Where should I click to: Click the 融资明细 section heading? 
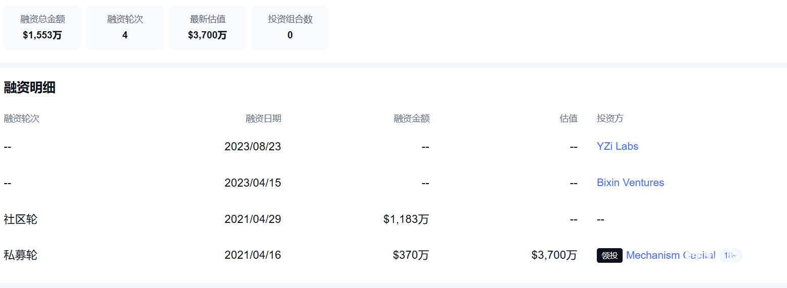click(29, 87)
